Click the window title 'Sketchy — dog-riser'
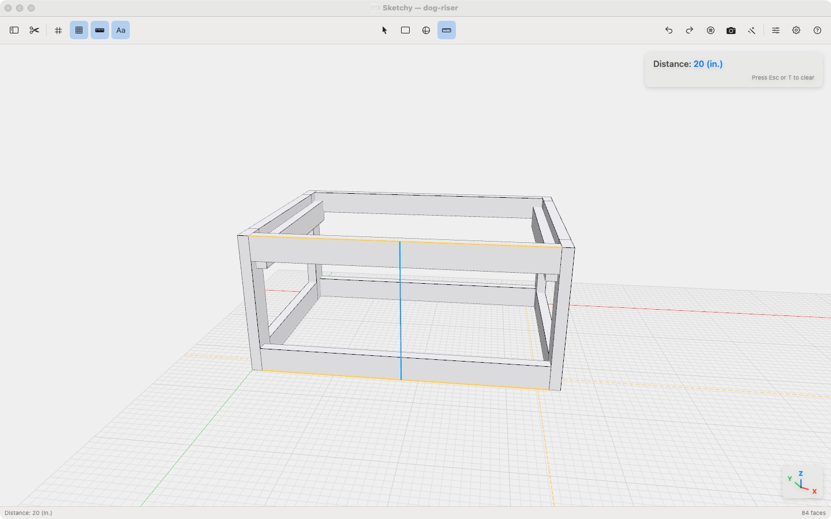The image size is (831, 519). click(420, 8)
